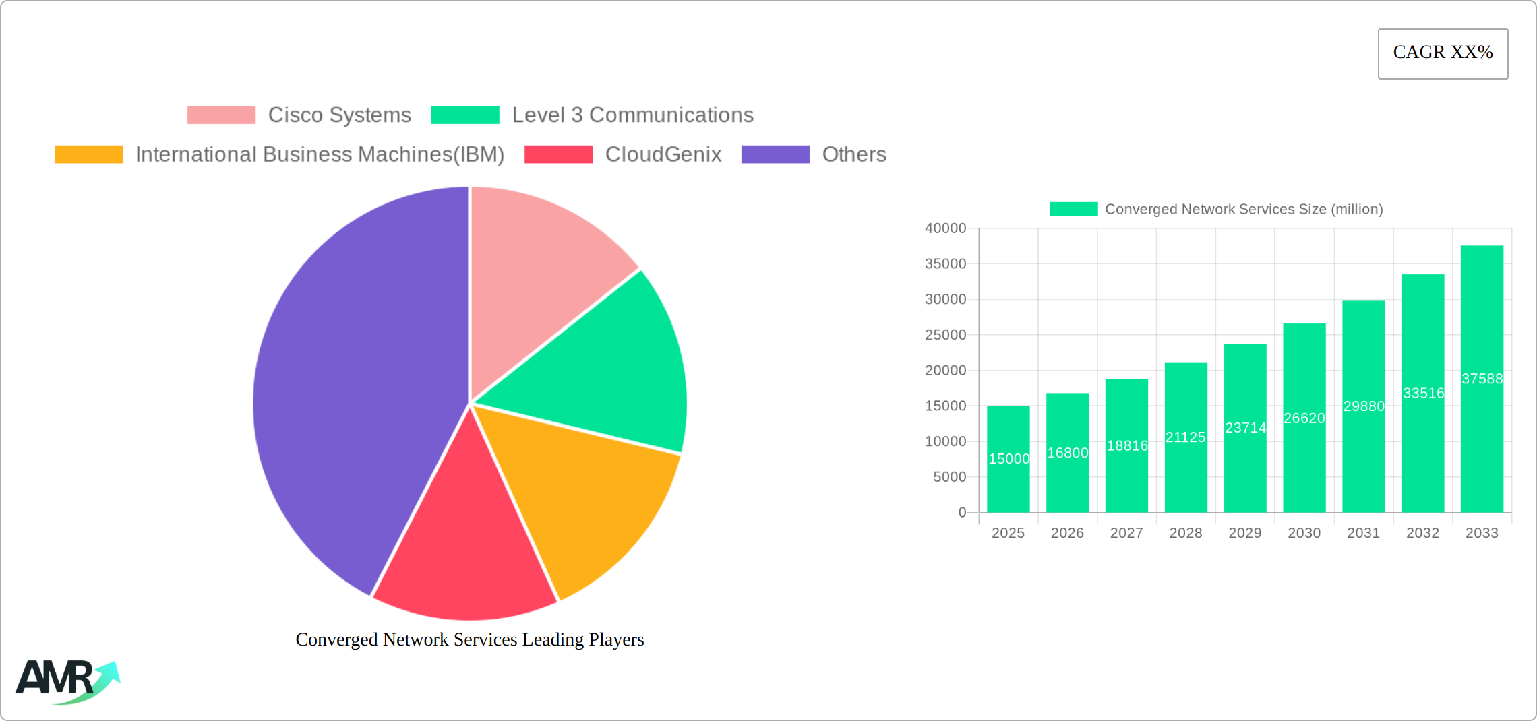
Task: Select the International Business Machines(IBM) legend label
Action: click(320, 154)
